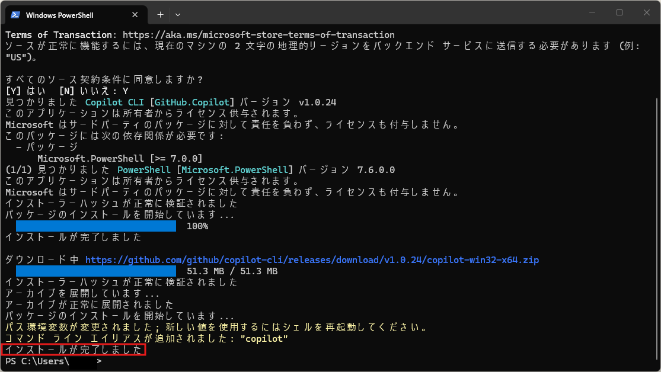
Task: Open a new terminal tab
Action: click(160, 14)
